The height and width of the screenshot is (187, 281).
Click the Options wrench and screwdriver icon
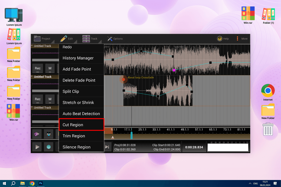coord(110,39)
